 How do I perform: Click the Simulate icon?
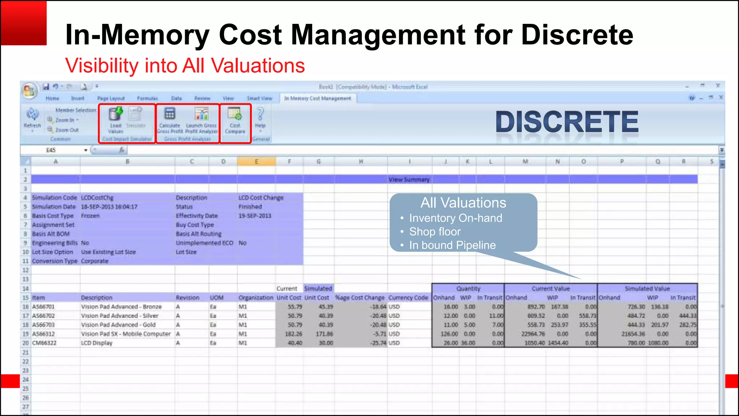136,114
